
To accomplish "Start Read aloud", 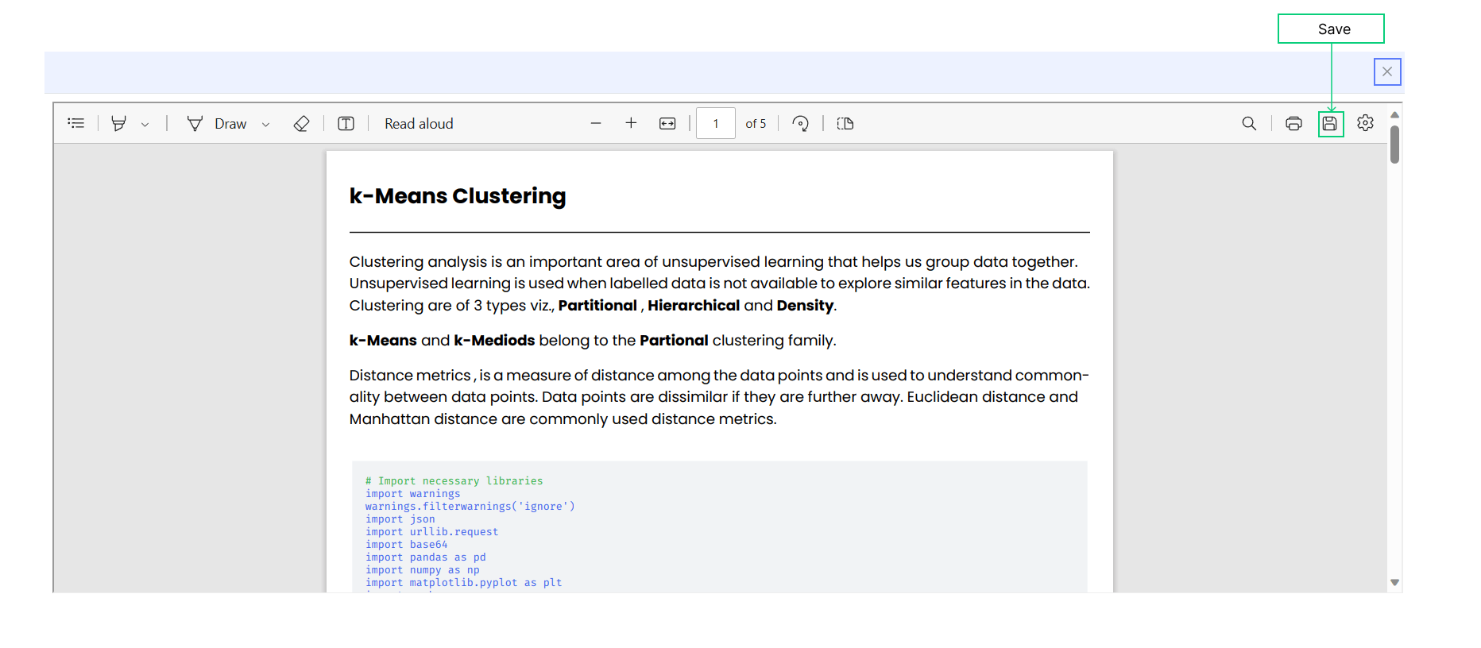I will pos(419,124).
